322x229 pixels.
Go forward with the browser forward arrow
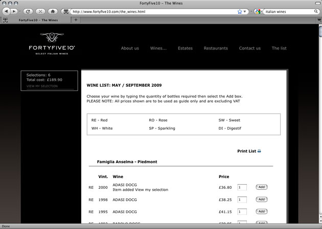point(14,11)
